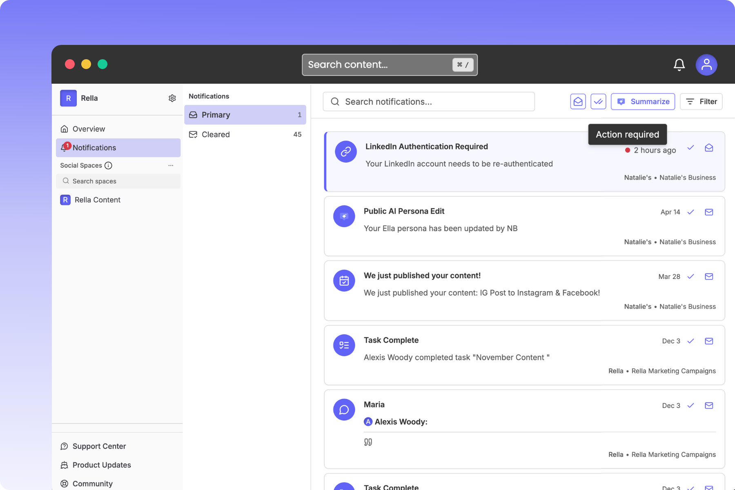735x490 pixels.
Task: Toggle read envelope on Mar 28 notification
Action: point(709,276)
